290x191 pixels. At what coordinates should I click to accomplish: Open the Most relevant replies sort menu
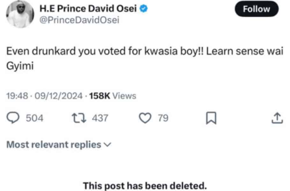point(54,145)
